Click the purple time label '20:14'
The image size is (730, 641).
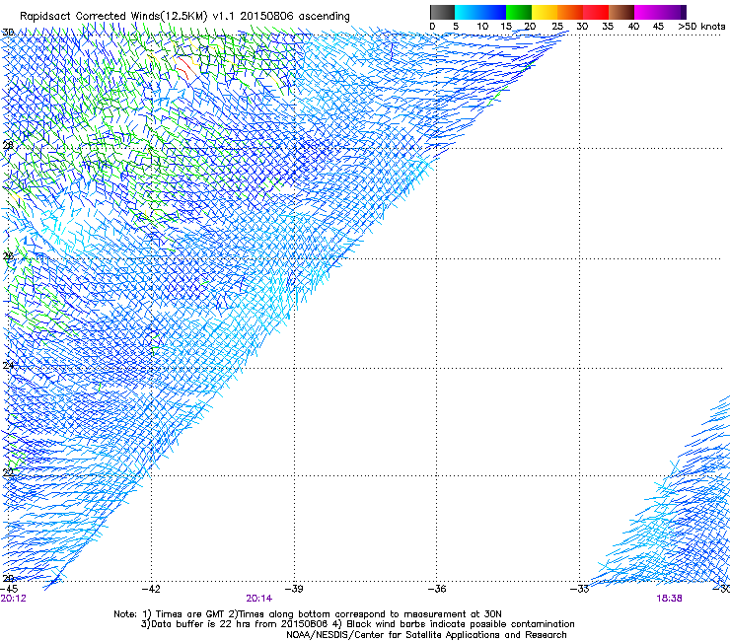pos(259,599)
